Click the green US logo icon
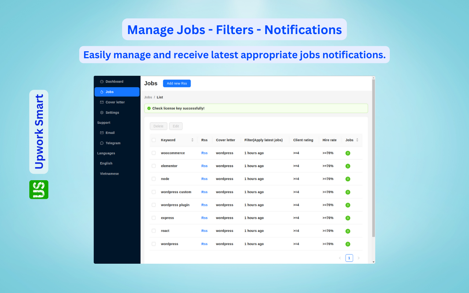 pyautogui.click(x=39, y=190)
